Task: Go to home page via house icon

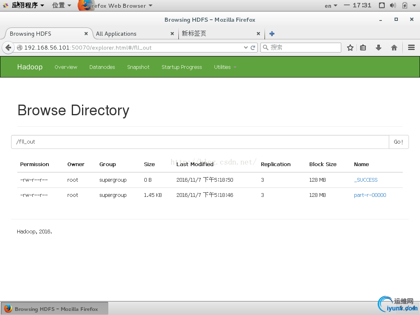Action: point(394,48)
